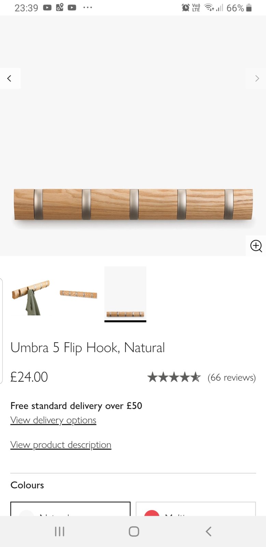Select the front-view hook rail thumbnail
Screen dimensions: 266x547
pyautogui.click(x=125, y=294)
